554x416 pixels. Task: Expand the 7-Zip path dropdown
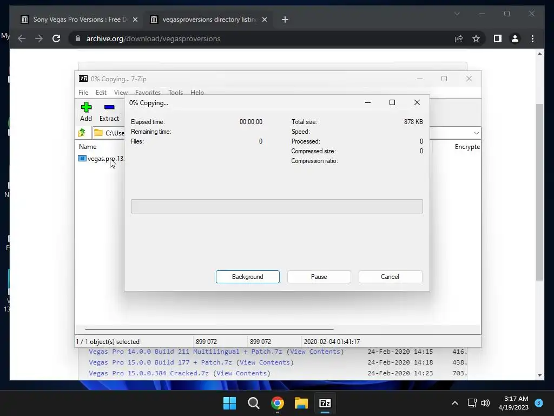click(x=476, y=133)
